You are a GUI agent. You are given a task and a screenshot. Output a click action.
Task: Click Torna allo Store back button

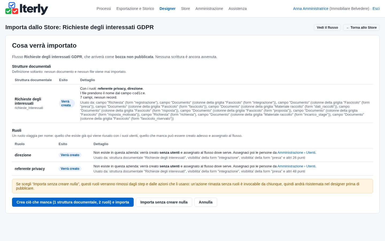point(361,28)
